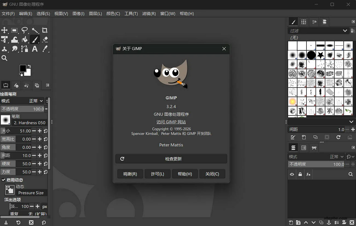Click the 关闭(C) button in About dialog
Viewport: 356px width, 226px height.
pyautogui.click(x=212, y=174)
